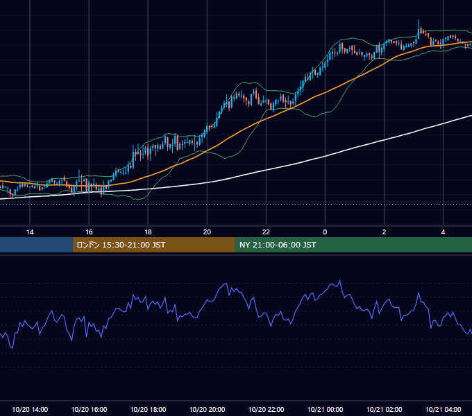Click the 10/21 00:00 date label
This screenshot has width=472, height=416.
325,409
